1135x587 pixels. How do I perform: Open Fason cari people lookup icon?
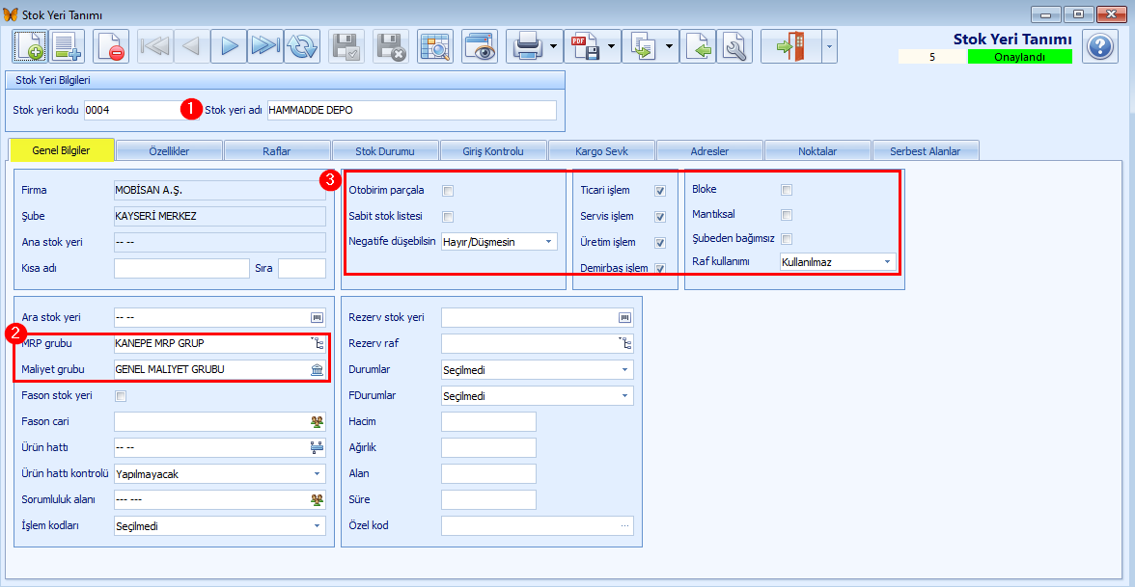click(x=317, y=420)
